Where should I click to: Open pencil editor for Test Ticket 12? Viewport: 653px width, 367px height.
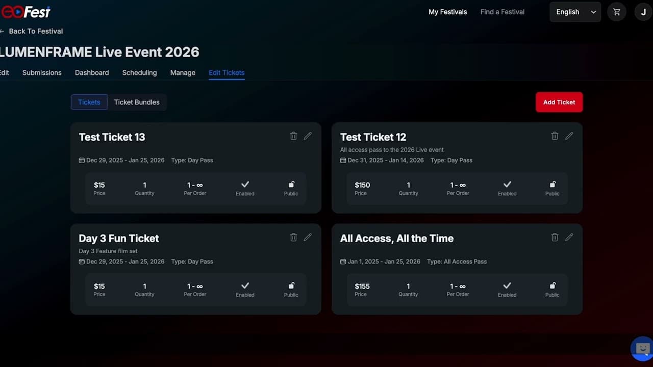569,136
